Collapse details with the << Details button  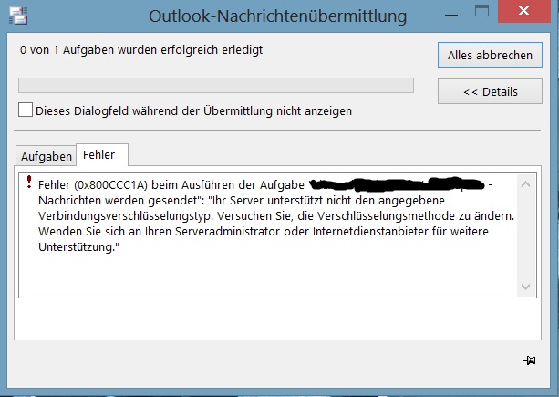[490, 91]
